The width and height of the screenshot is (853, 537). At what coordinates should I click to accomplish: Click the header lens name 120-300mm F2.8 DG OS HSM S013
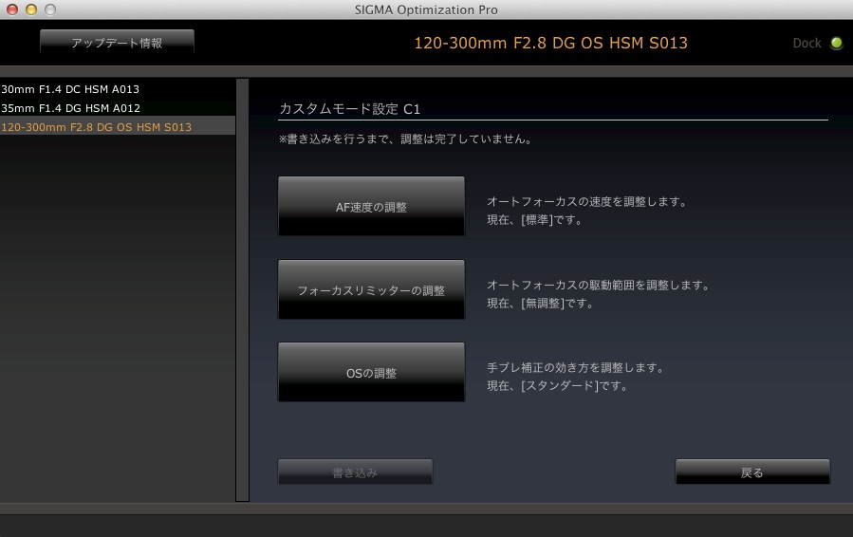(550, 43)
